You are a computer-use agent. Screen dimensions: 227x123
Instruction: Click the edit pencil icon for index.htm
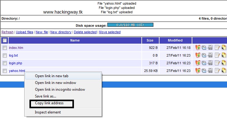217,47
